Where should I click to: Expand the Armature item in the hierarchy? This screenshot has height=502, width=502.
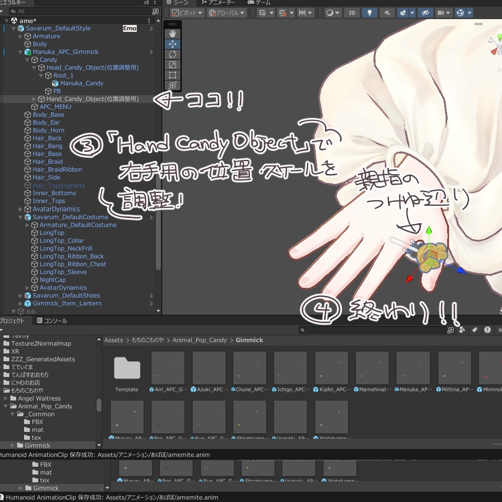tap(20, 36)
